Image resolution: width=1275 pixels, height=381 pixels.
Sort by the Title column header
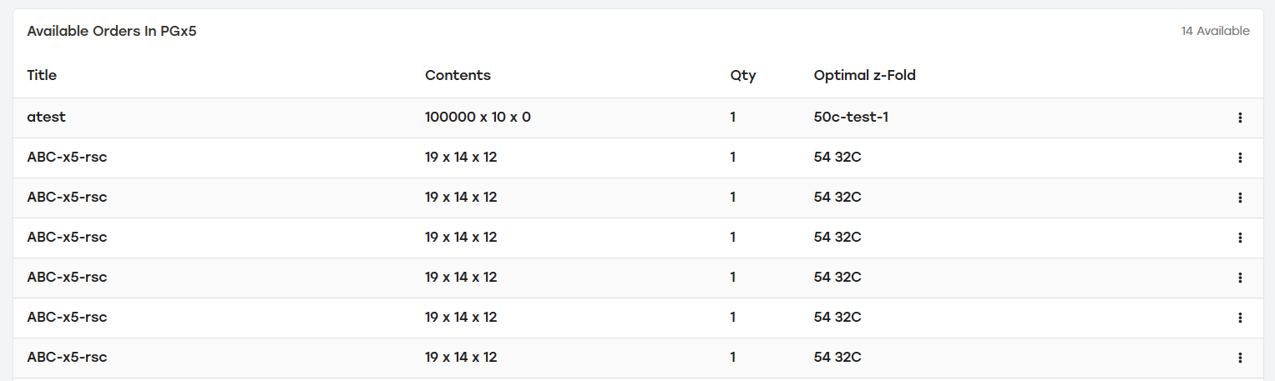42,75
